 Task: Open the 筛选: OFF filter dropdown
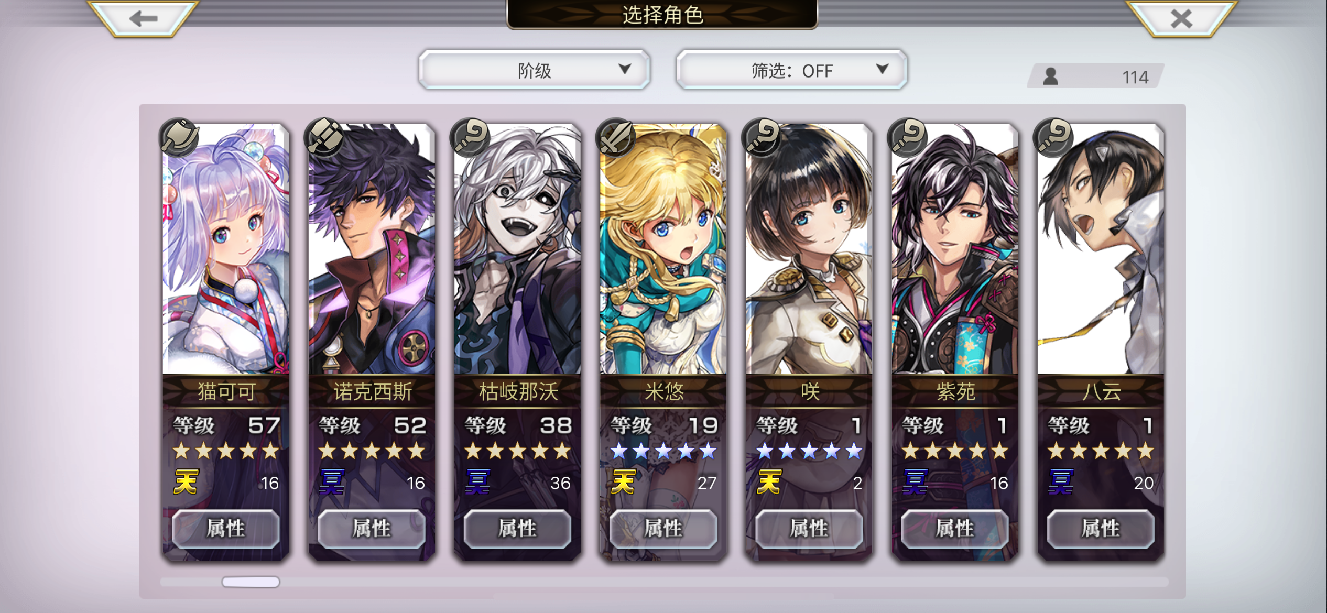click(x=792, y=70)
